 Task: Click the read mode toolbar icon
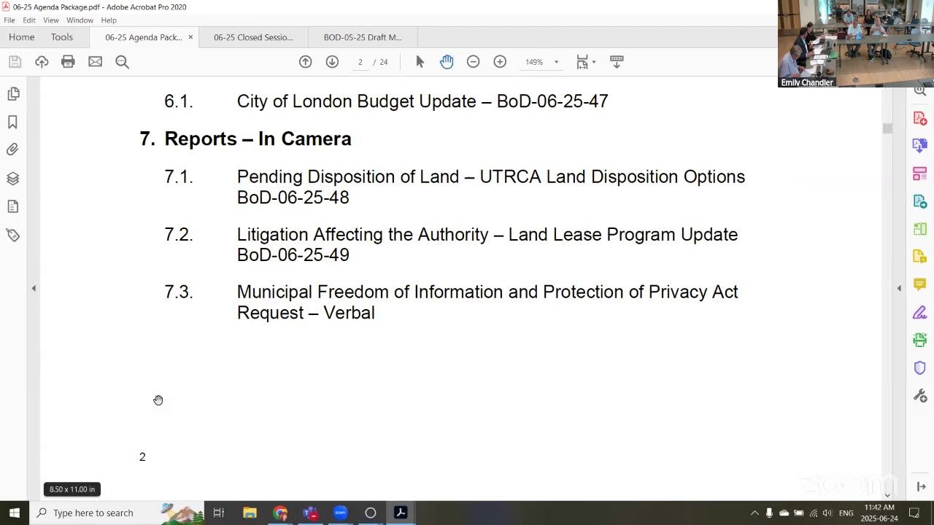pyautogui.click(x=616, y=62)
